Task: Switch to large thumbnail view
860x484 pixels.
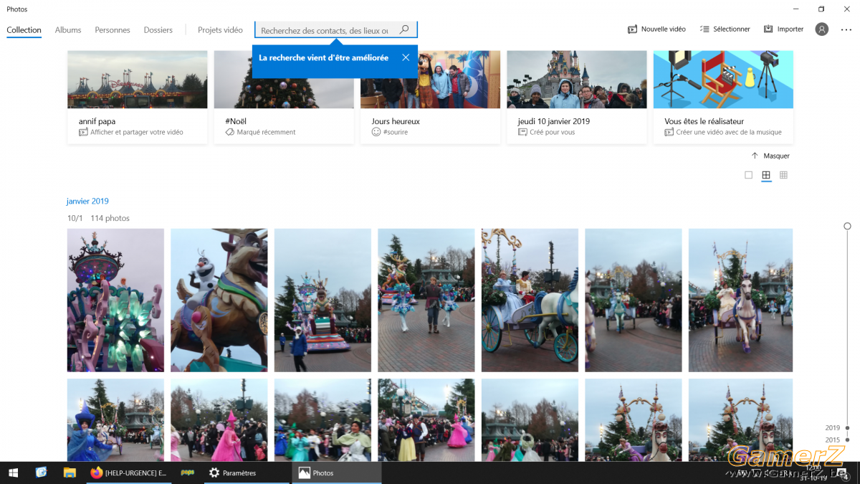Action: [x=748, y=175]
